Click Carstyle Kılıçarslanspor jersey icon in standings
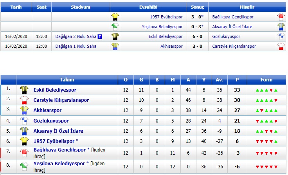Image resolution: width=288 pixels, height=175 pixels. click(24, 100)
